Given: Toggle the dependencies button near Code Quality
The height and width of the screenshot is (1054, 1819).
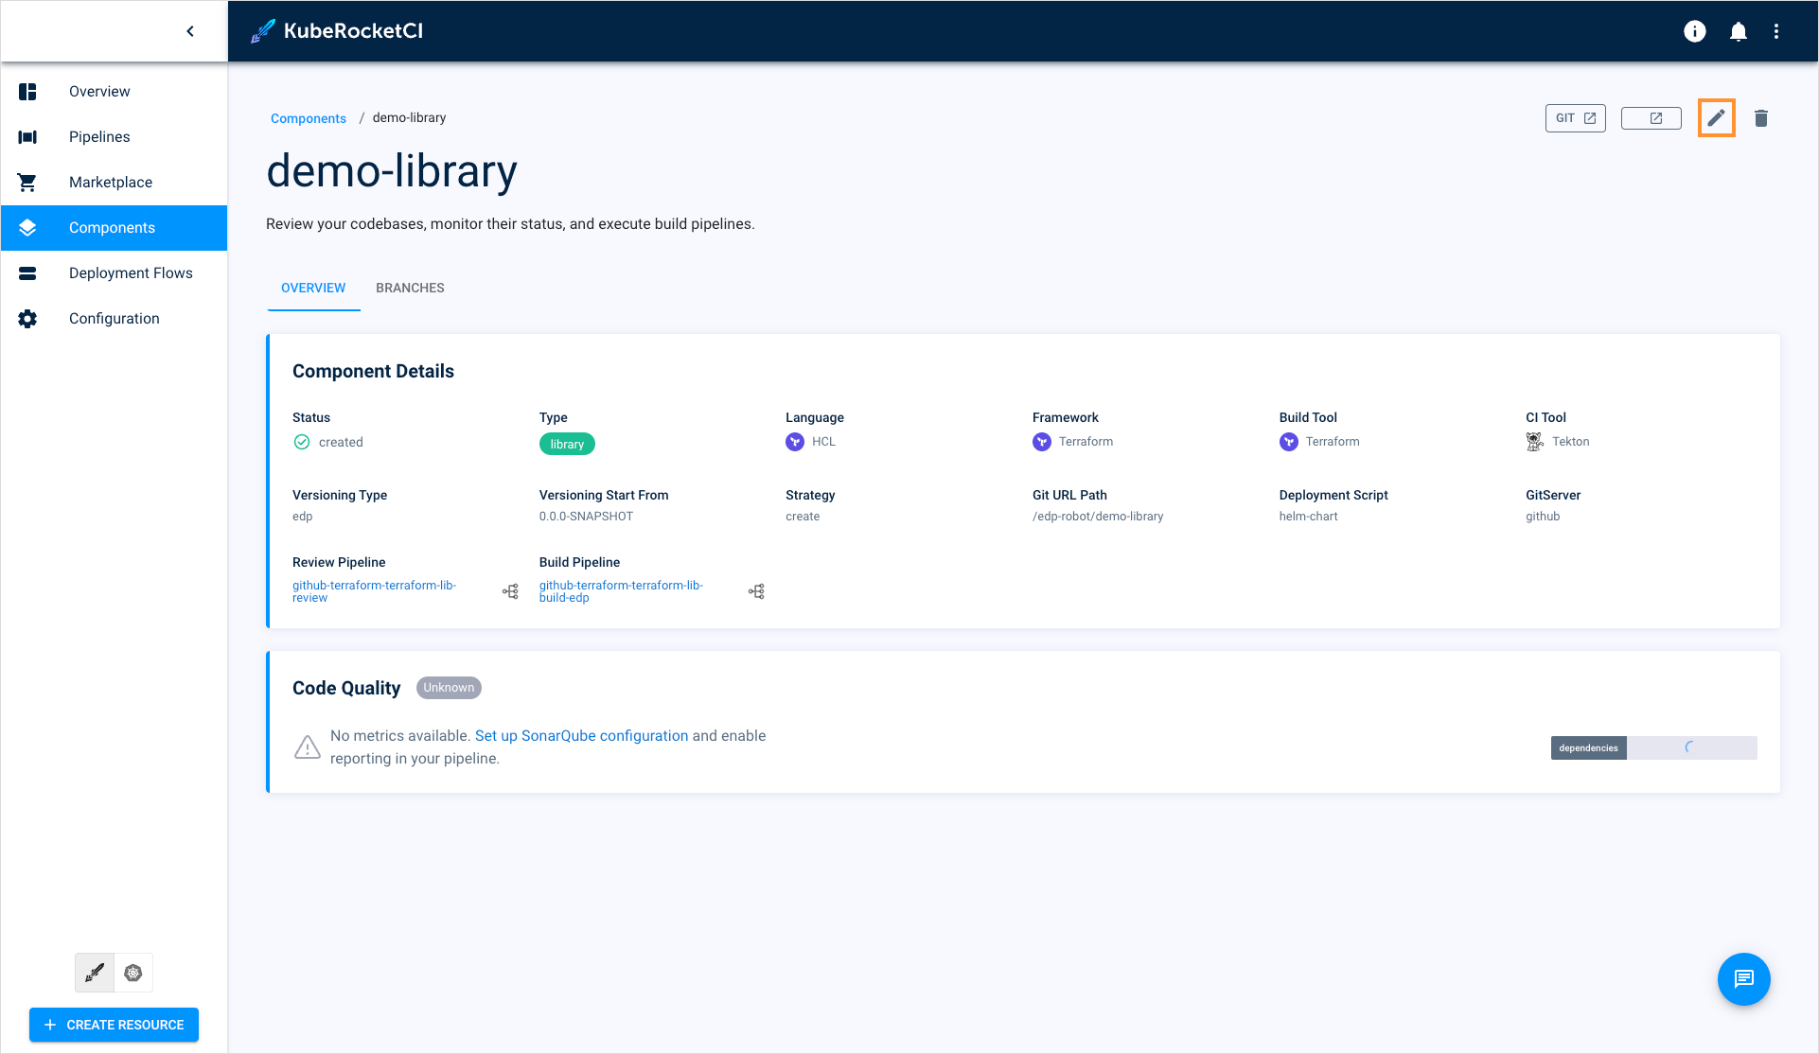Looking at the screenshot, I should click(x=1585, y=747).
